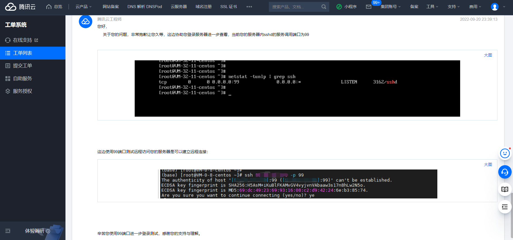513x240 pixels.
Task: Select 工单列表 in the sidebar
Action: pyautogui.click(x=33, y=53)
